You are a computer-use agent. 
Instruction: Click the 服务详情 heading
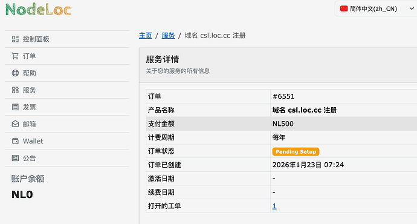163,59
